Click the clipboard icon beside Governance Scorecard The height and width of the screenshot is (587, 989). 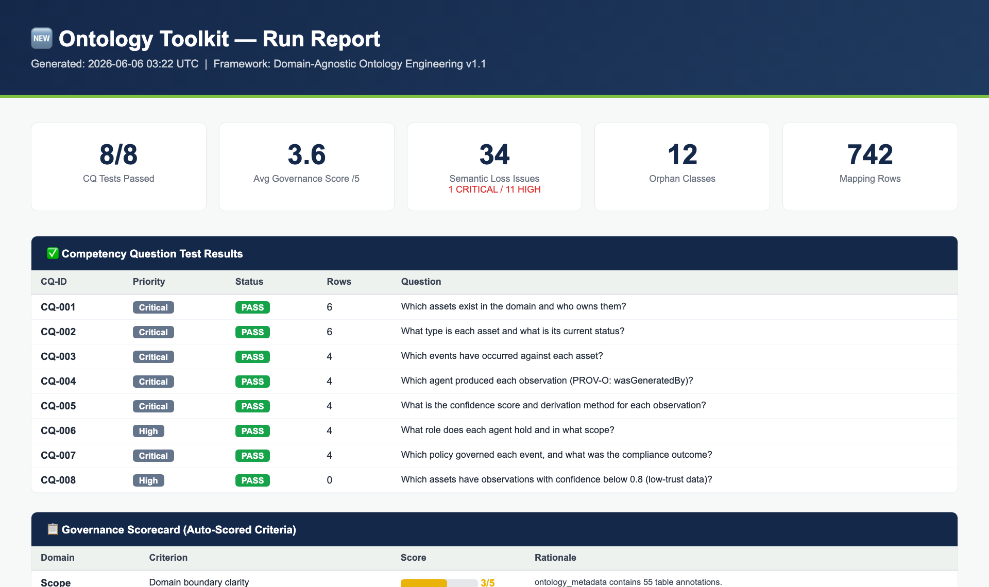[53, 529]
